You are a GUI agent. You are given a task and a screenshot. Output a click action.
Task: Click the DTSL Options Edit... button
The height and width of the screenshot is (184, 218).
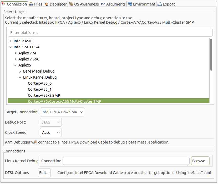(44, 173)
